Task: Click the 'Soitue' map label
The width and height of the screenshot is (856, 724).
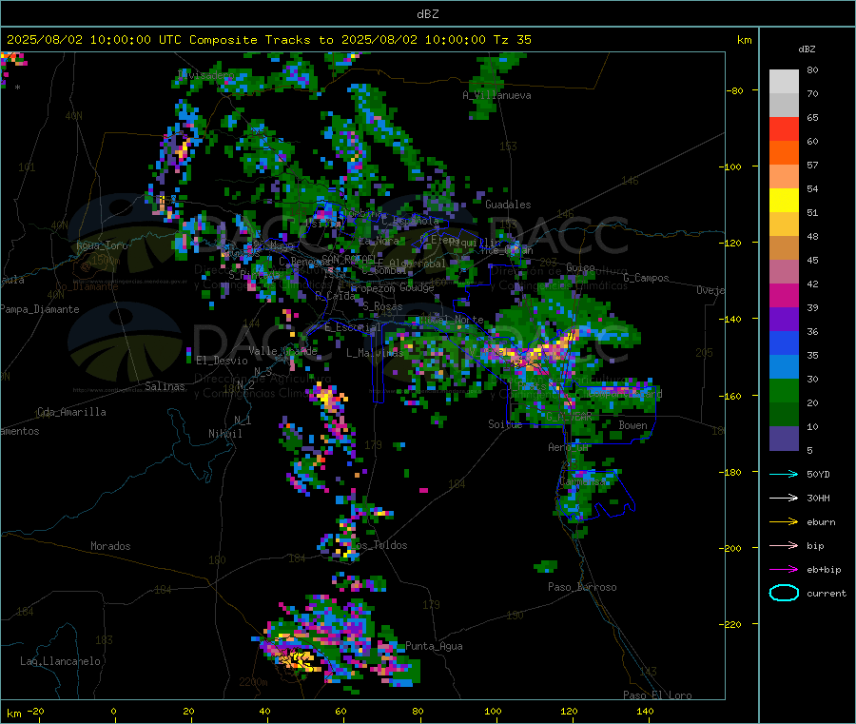Action: click(505, 424)
